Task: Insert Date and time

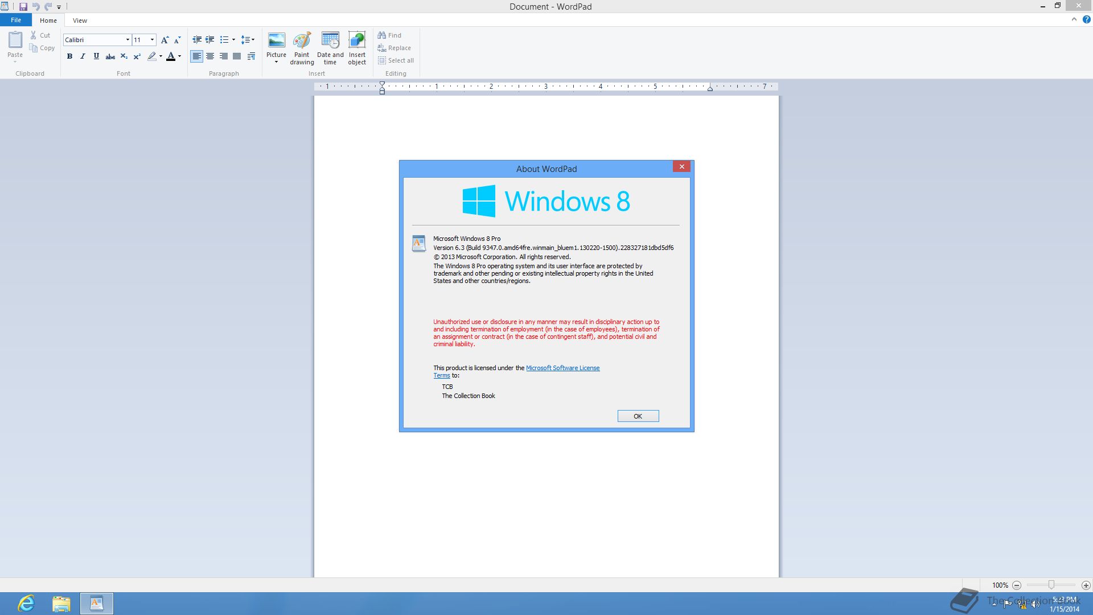Action: click(x=330, y=48)
